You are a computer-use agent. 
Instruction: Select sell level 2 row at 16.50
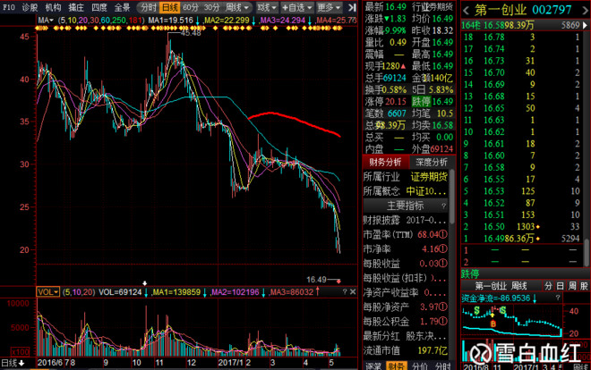click(x=522, y=226)
